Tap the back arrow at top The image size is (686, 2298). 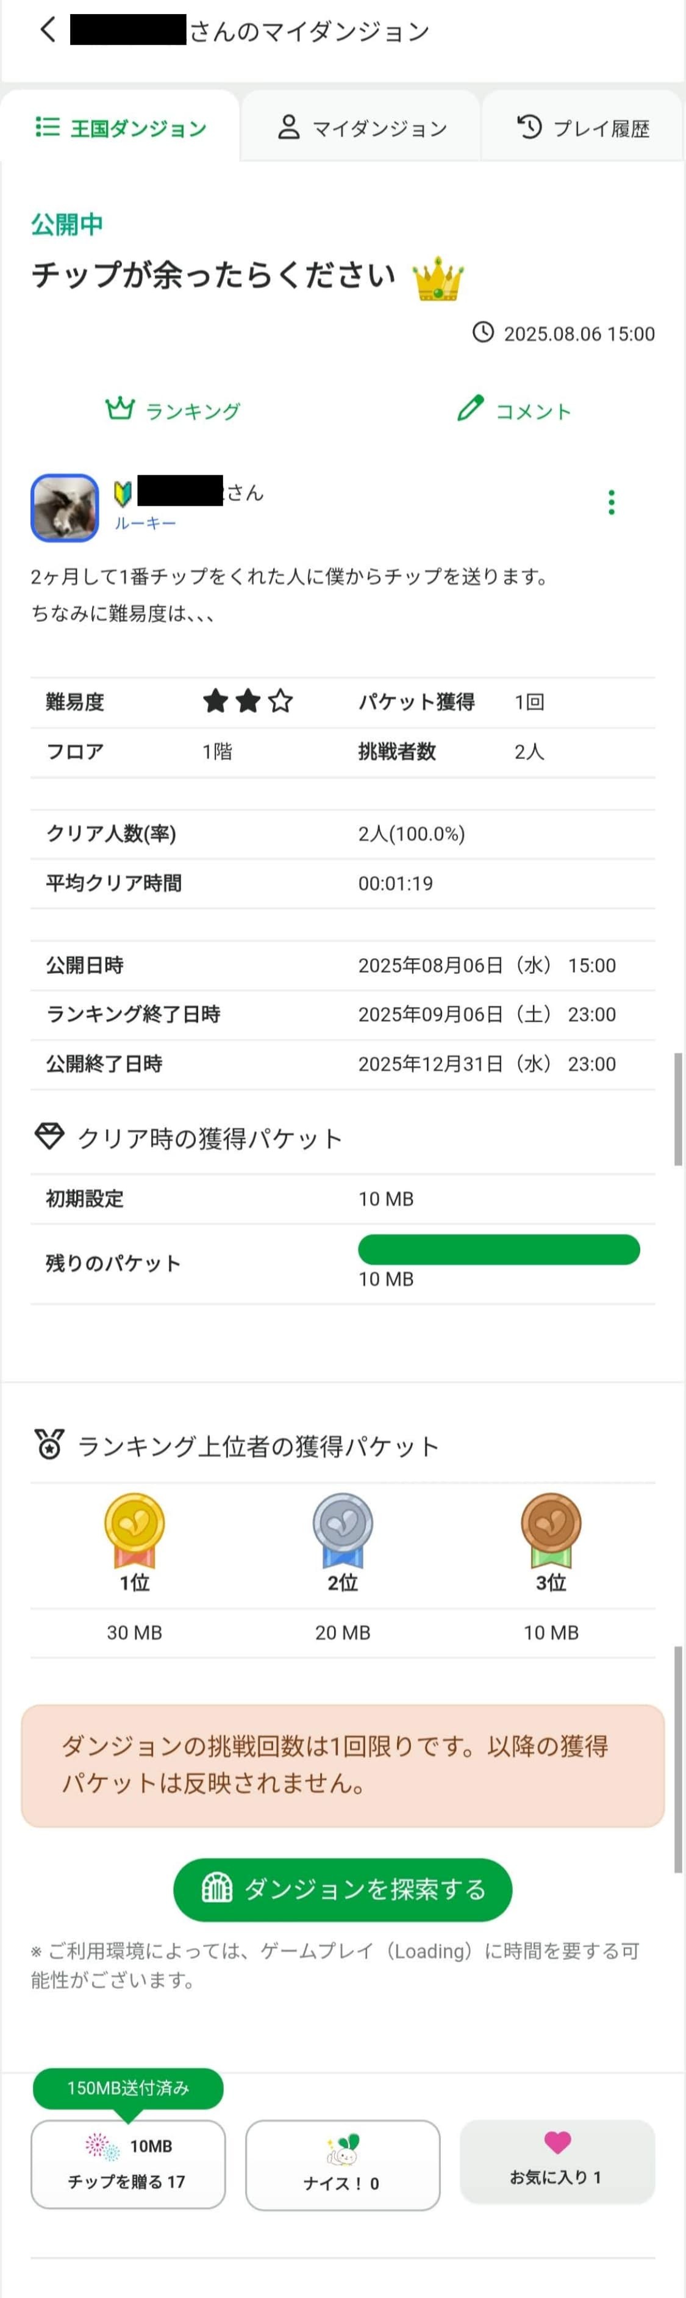(x=48, y=31)
